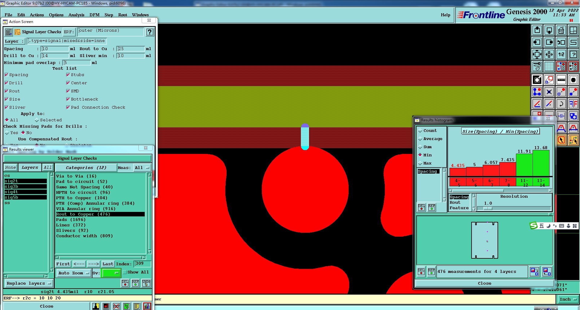Screen dimensions: 580x310
Task: Click the Layers button in Results viewer
Action: (x=30, y=167)
